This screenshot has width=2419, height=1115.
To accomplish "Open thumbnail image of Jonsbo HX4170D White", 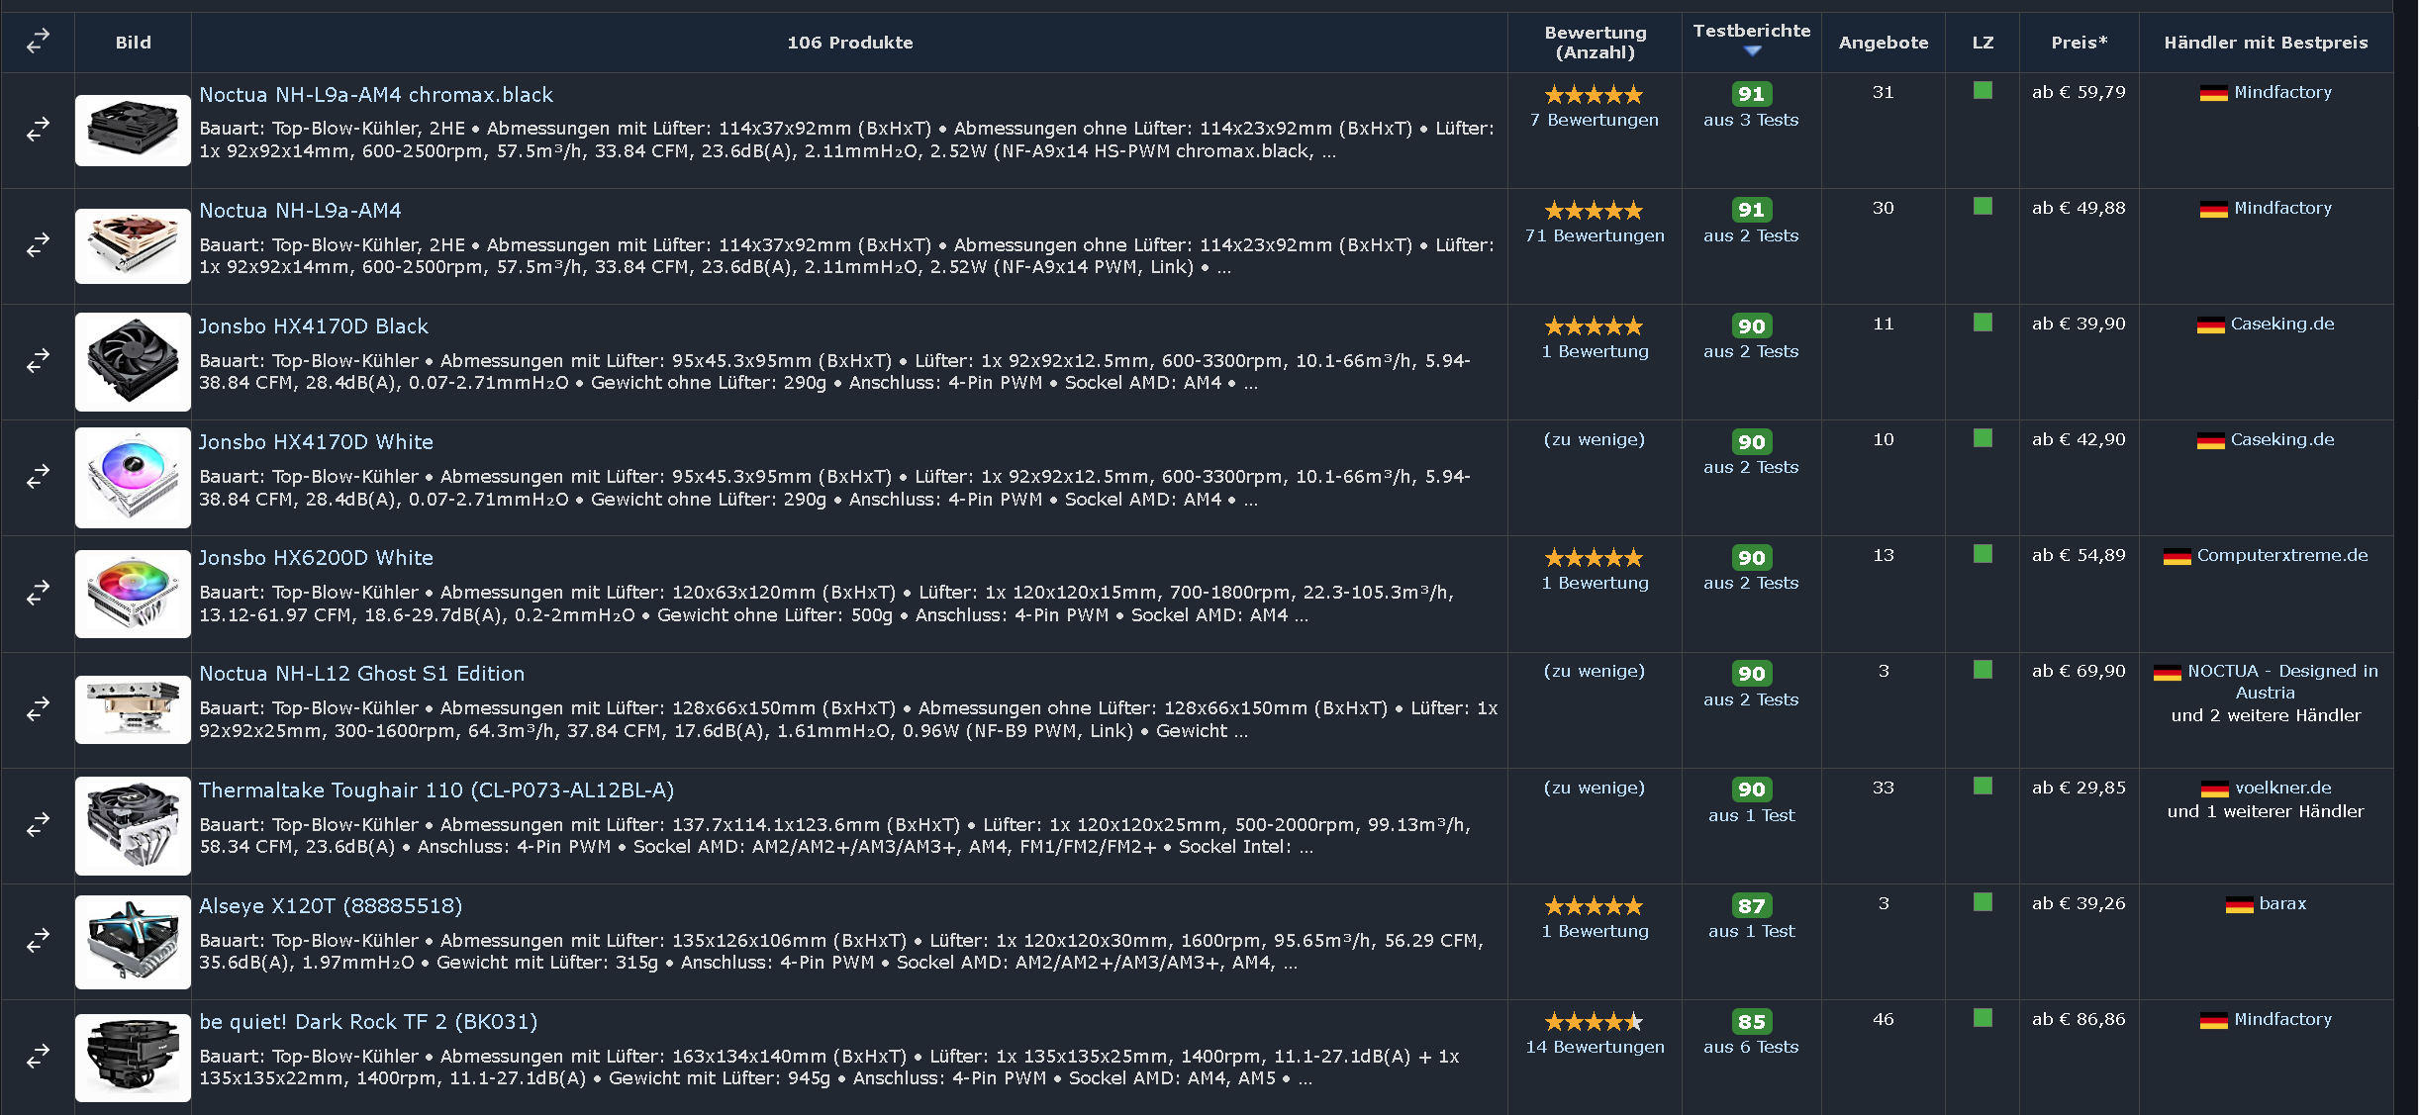I will 133,478.
